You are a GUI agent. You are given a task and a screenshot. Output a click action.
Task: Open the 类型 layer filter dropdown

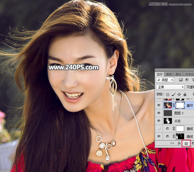pos(165,80)
